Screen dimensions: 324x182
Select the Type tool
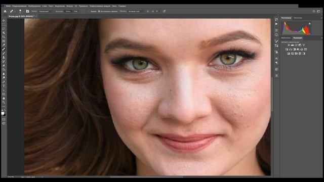point(4,86)
